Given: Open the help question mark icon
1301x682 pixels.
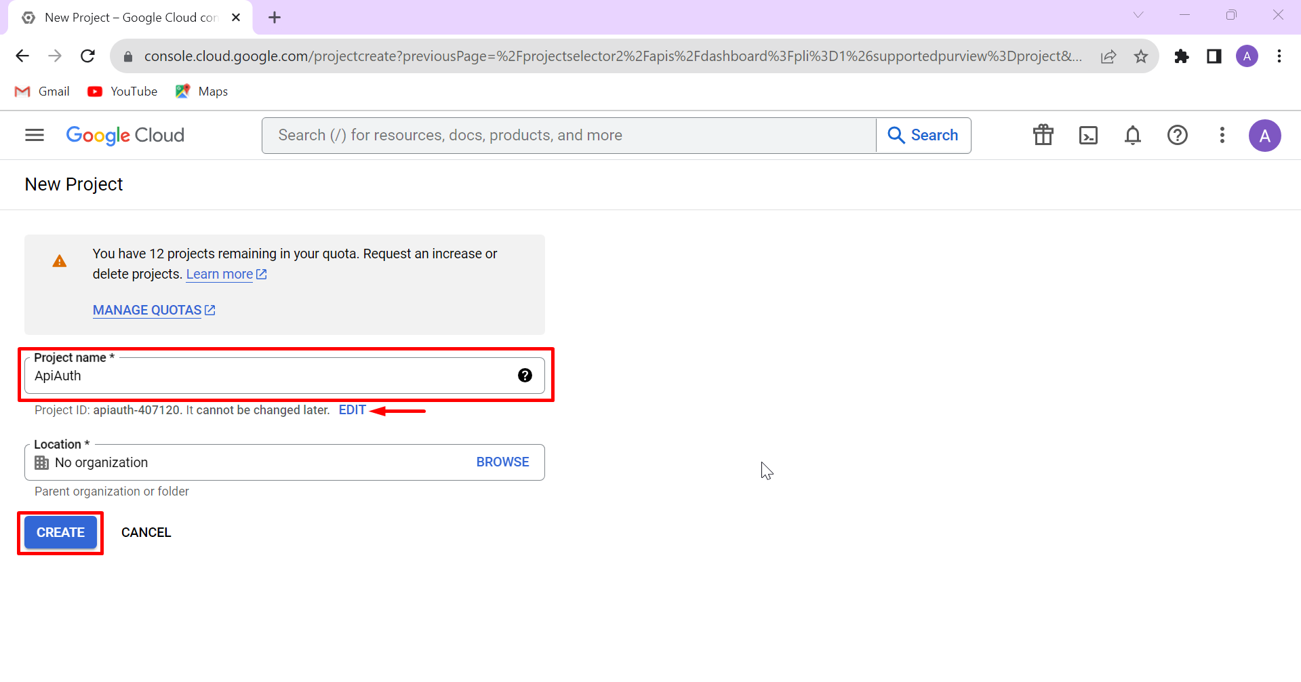Looking at the screenshot, I should 1178,135.
